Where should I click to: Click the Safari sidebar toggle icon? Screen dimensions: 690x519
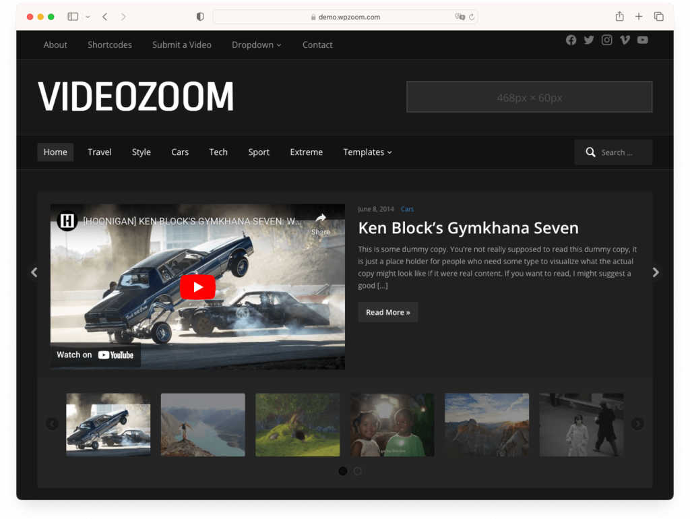[x=73, y=17]
